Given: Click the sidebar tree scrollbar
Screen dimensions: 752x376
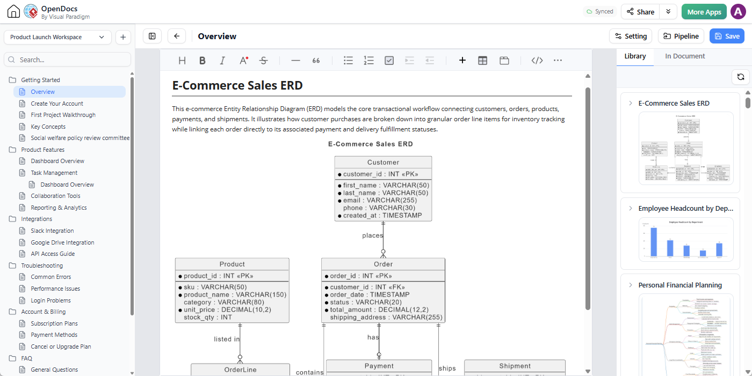Looking at the screenshot, I should tap(132, 196).
